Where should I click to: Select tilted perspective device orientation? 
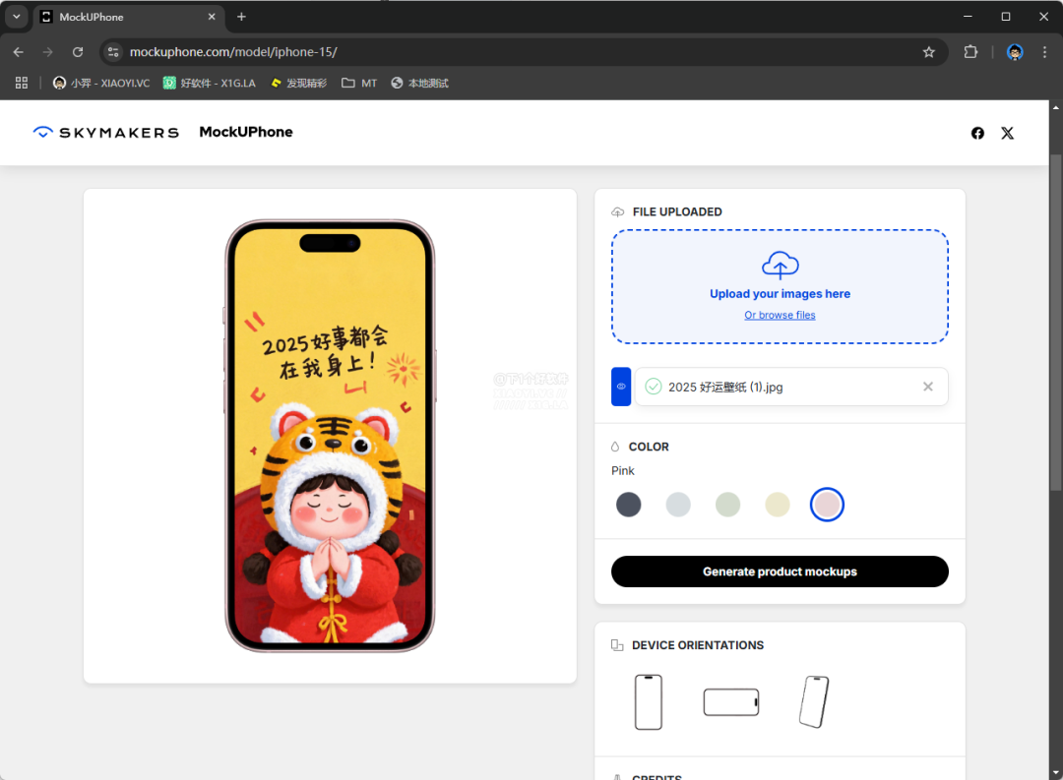(x=814, y=702)
